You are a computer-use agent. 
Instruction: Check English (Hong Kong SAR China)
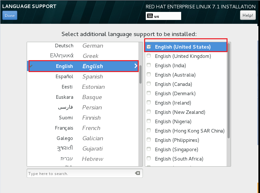pos(149,131)
